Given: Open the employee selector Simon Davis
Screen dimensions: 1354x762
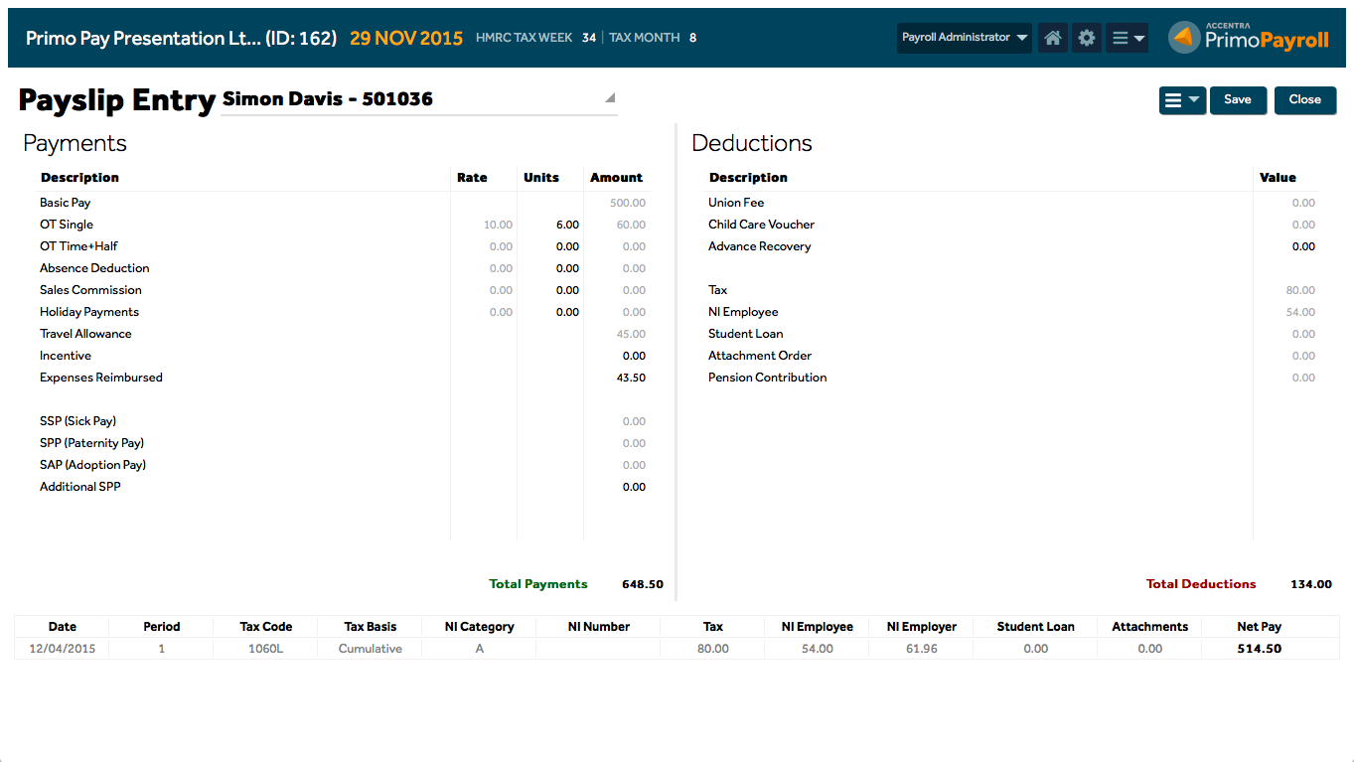Looking at the screenshot, I should point(418,99).
